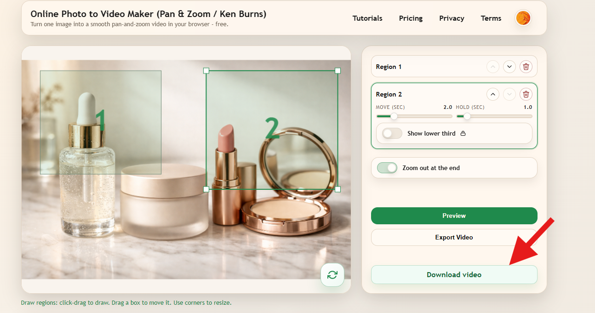
Task: Click the Download video button
Action: 454,275
